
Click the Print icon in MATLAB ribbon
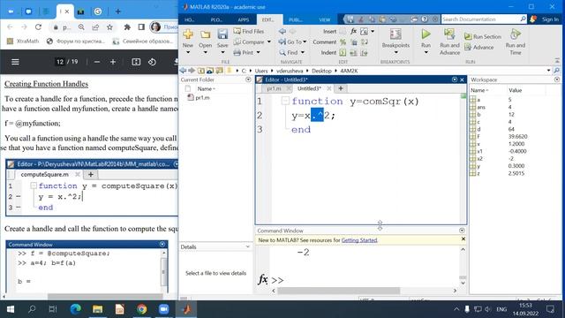237,52
